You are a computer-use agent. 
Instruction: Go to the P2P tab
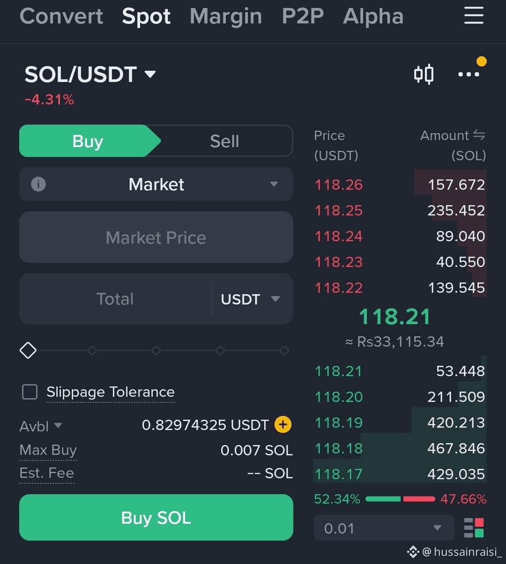tap(303, 16)
